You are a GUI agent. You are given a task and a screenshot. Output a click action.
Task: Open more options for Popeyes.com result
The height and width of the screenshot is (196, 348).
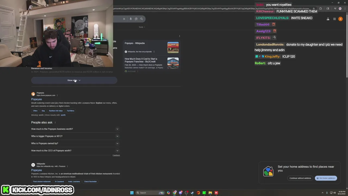[x=57, y=95]
